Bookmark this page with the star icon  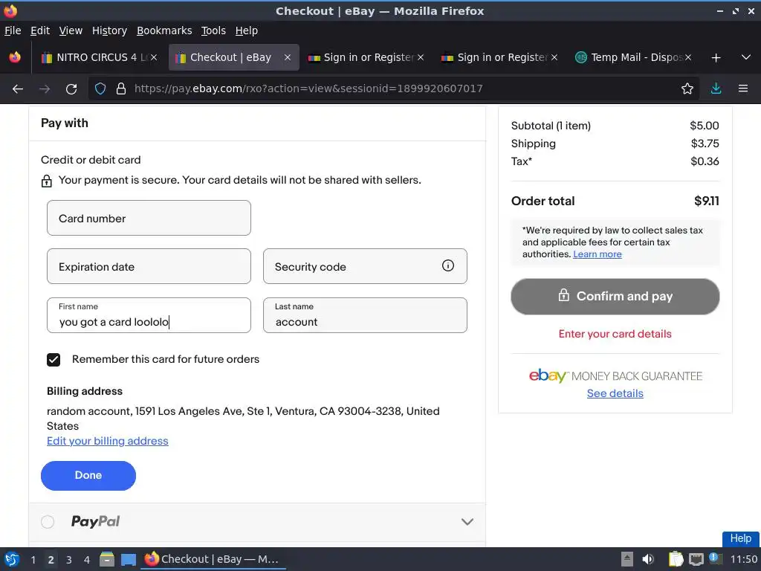pos(687,89)
